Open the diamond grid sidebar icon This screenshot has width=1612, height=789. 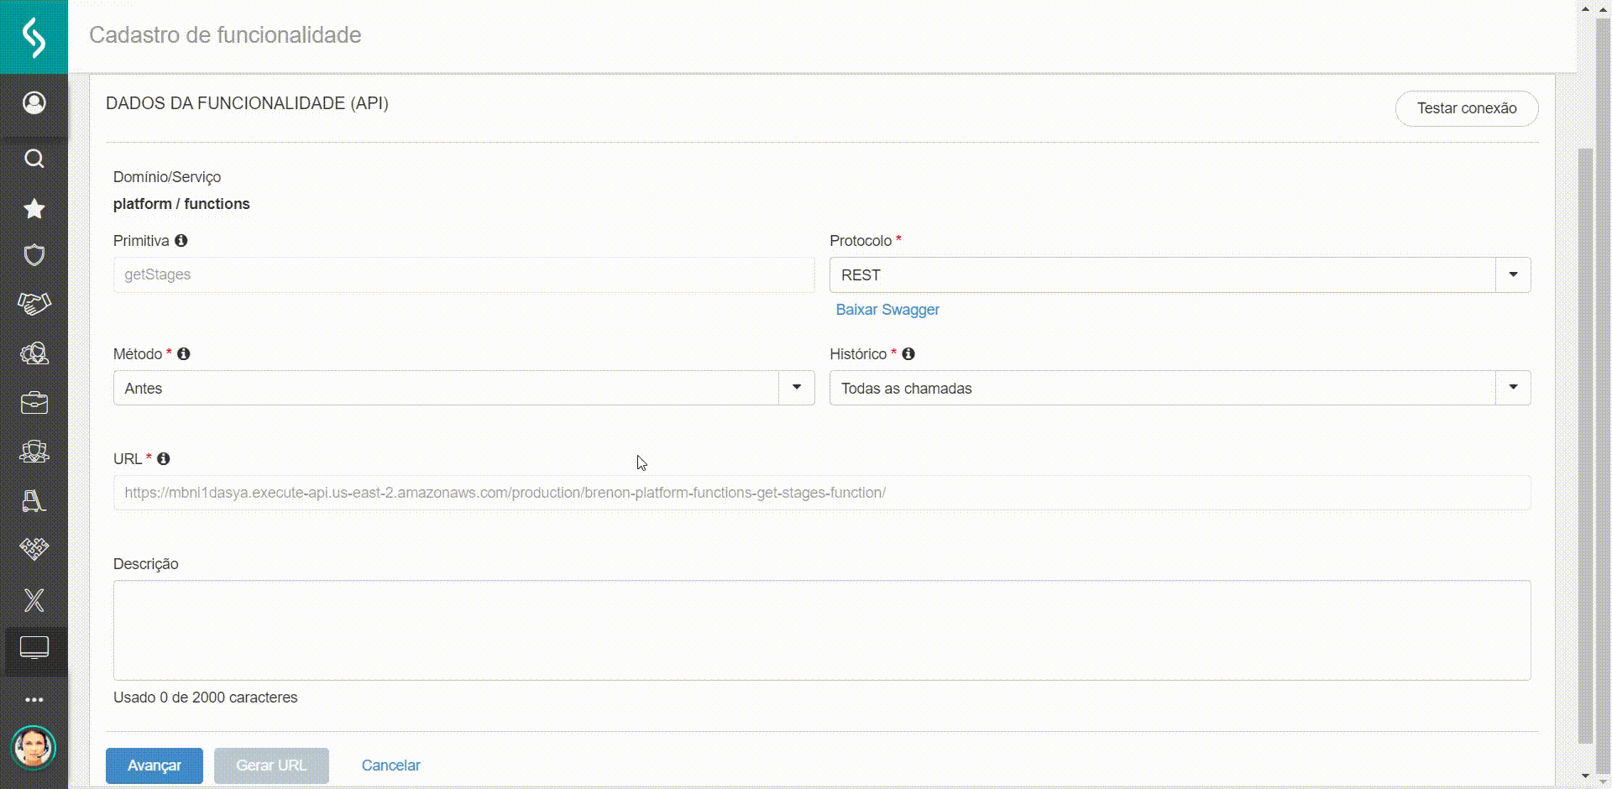coord(34,549)
